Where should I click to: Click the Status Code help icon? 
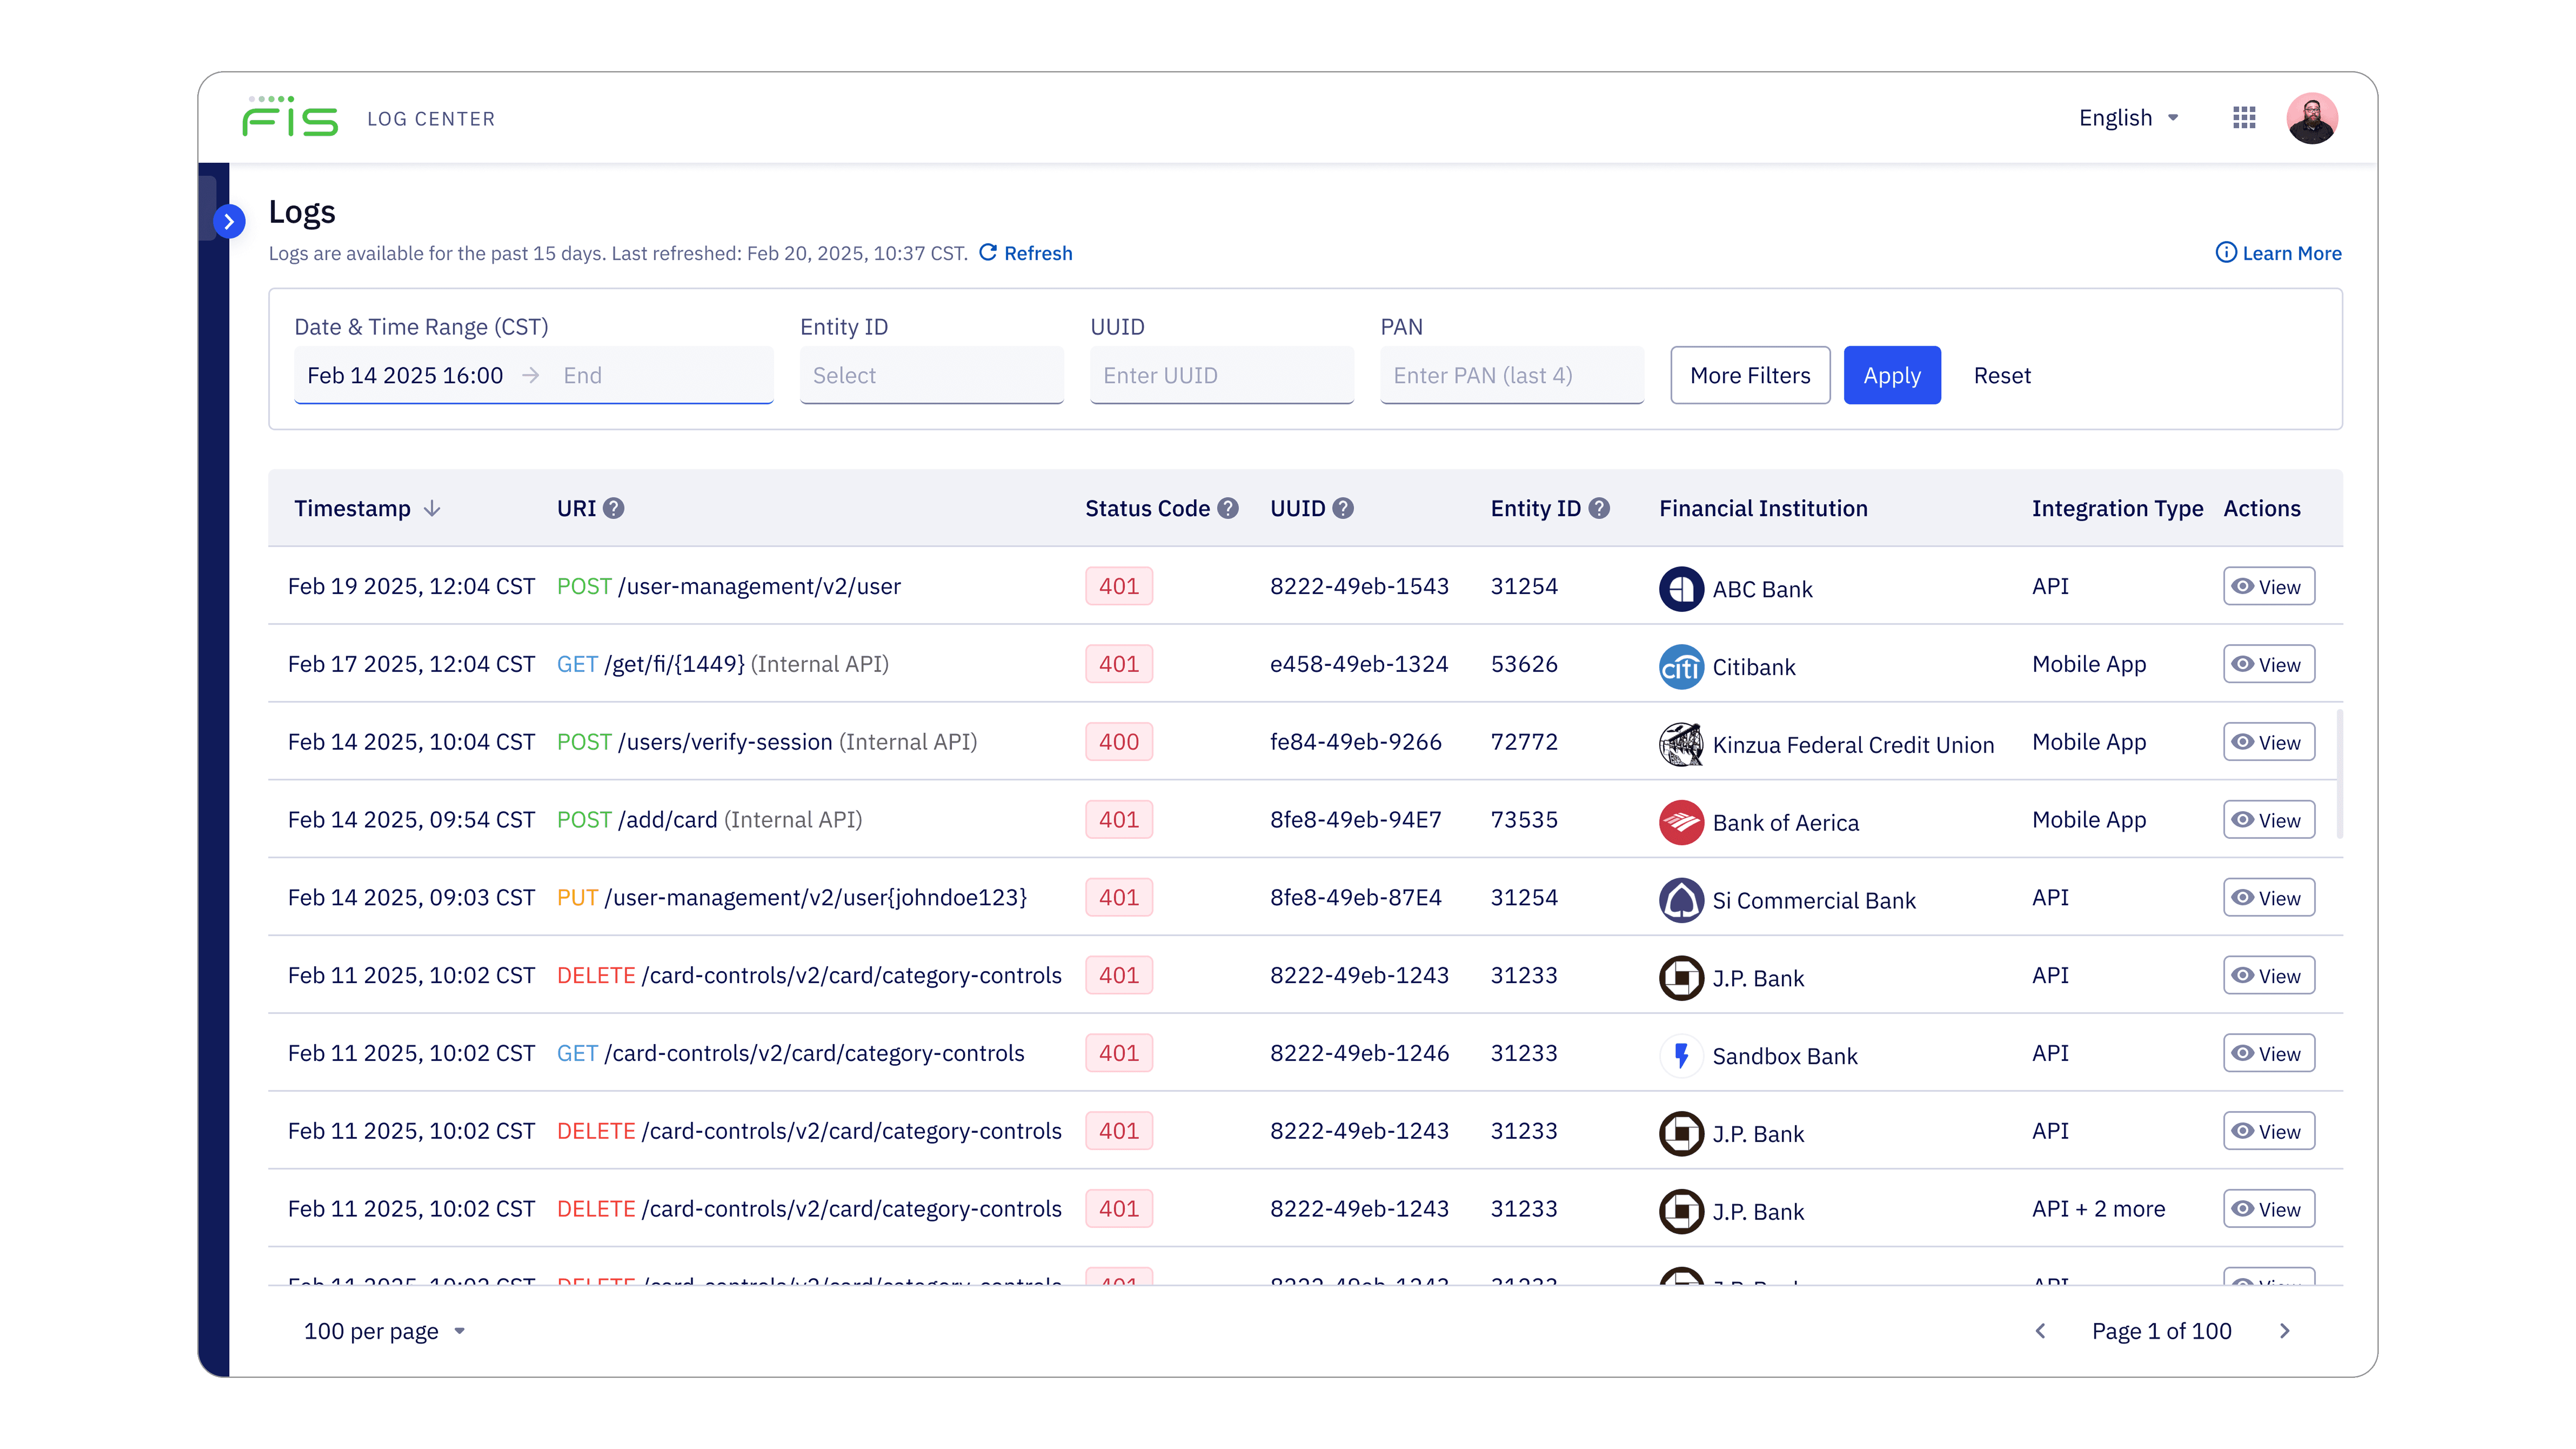[1228, 508]
